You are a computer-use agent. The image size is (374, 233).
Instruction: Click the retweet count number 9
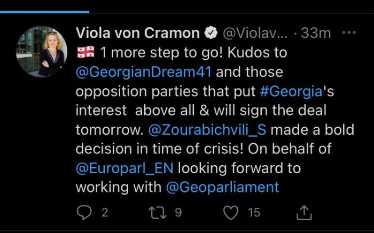178,212
